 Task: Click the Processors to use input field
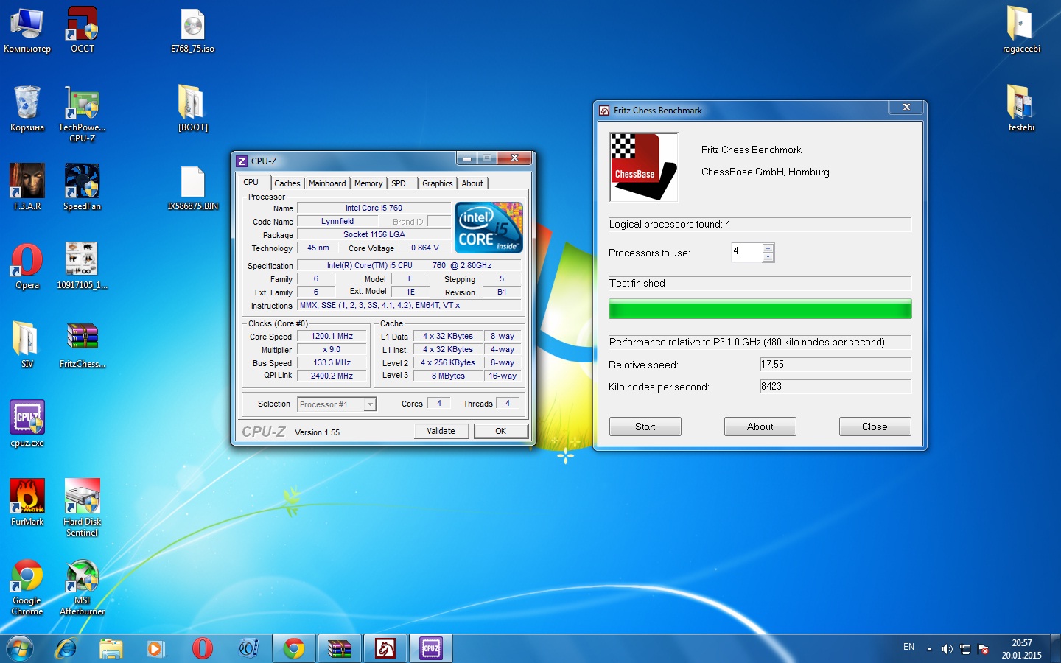746,252
